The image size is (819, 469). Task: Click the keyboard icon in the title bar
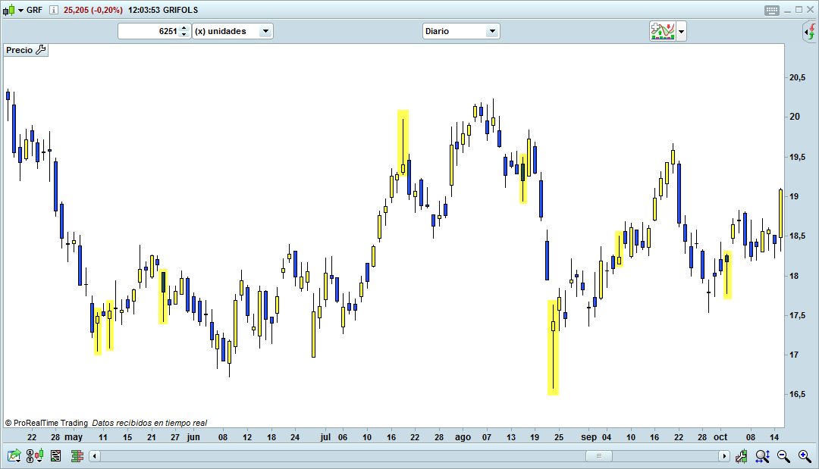tap(771, 9)
